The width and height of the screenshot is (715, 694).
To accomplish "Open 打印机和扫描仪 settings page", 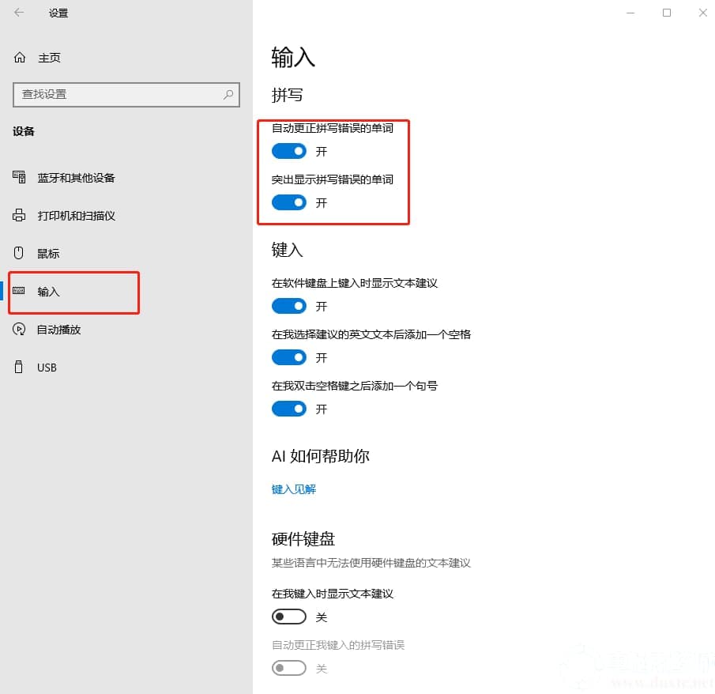I will [x=76, y=215].
